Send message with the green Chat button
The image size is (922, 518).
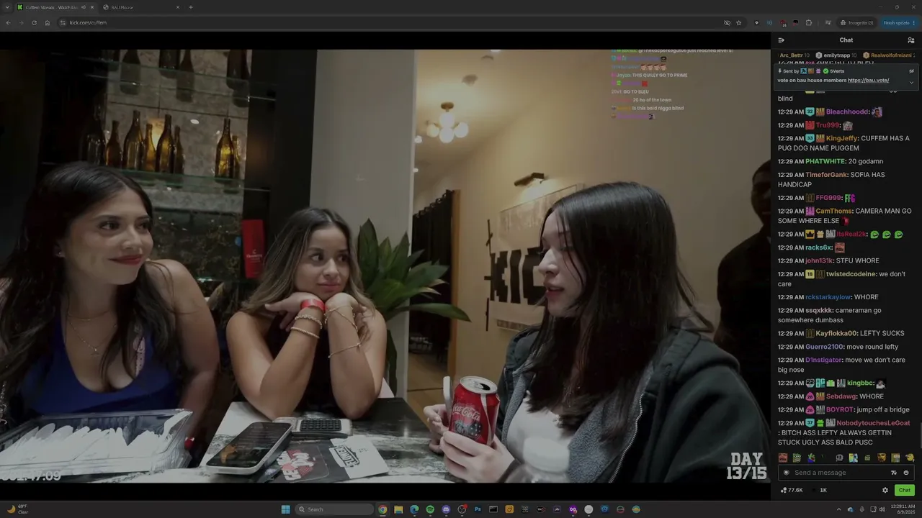(x=905, y=490)
